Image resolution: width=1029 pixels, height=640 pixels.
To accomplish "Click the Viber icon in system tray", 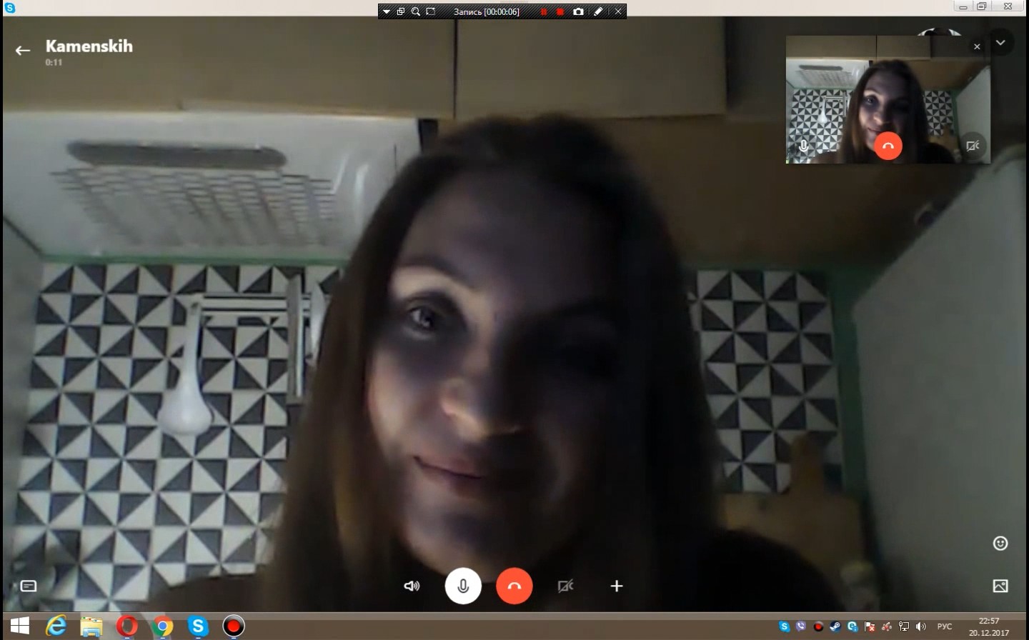I will click(801, 626).
